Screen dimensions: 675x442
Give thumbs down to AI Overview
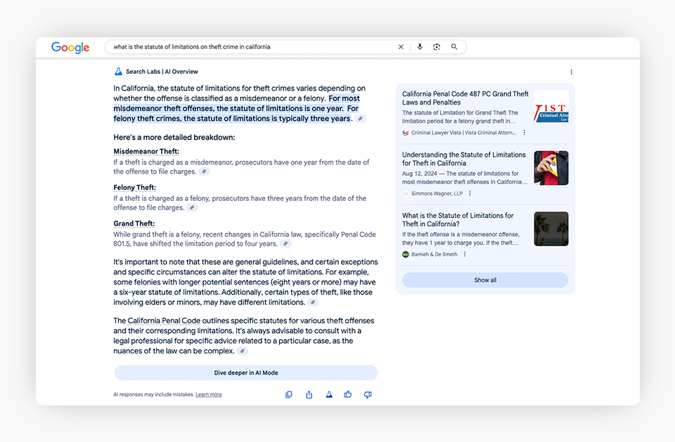[x=368, y=395]
